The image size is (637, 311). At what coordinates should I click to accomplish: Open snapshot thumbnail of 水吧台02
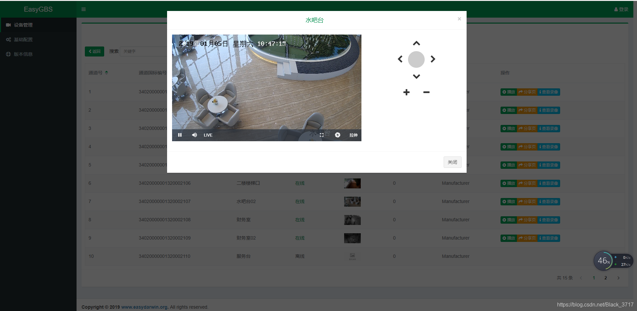(352, 202)
